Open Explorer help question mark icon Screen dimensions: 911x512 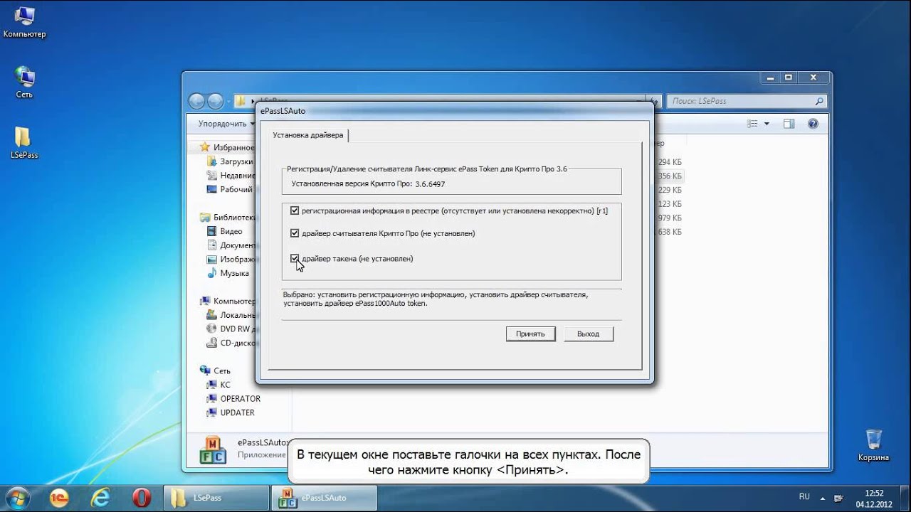(813, 124)
